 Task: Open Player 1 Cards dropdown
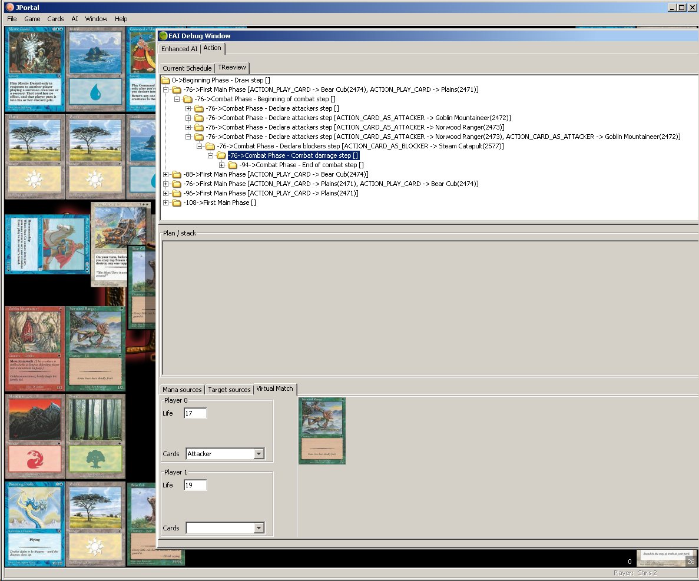point(259,528)
